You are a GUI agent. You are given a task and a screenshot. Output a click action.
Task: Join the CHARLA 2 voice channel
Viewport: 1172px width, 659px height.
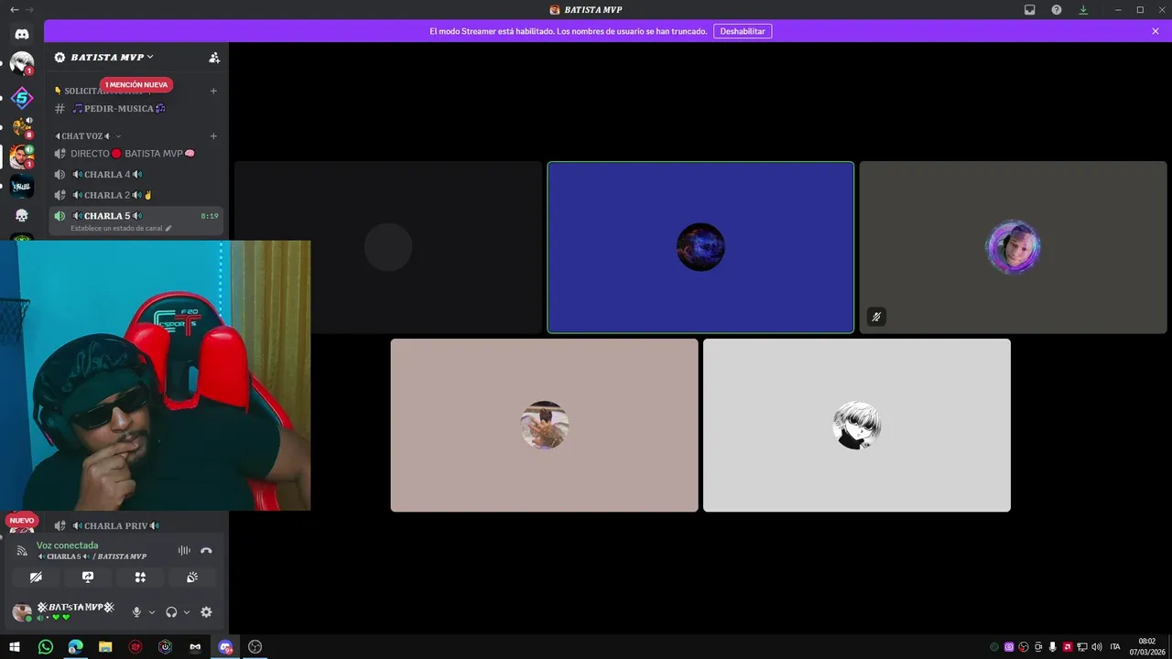[x=136, y=195]
